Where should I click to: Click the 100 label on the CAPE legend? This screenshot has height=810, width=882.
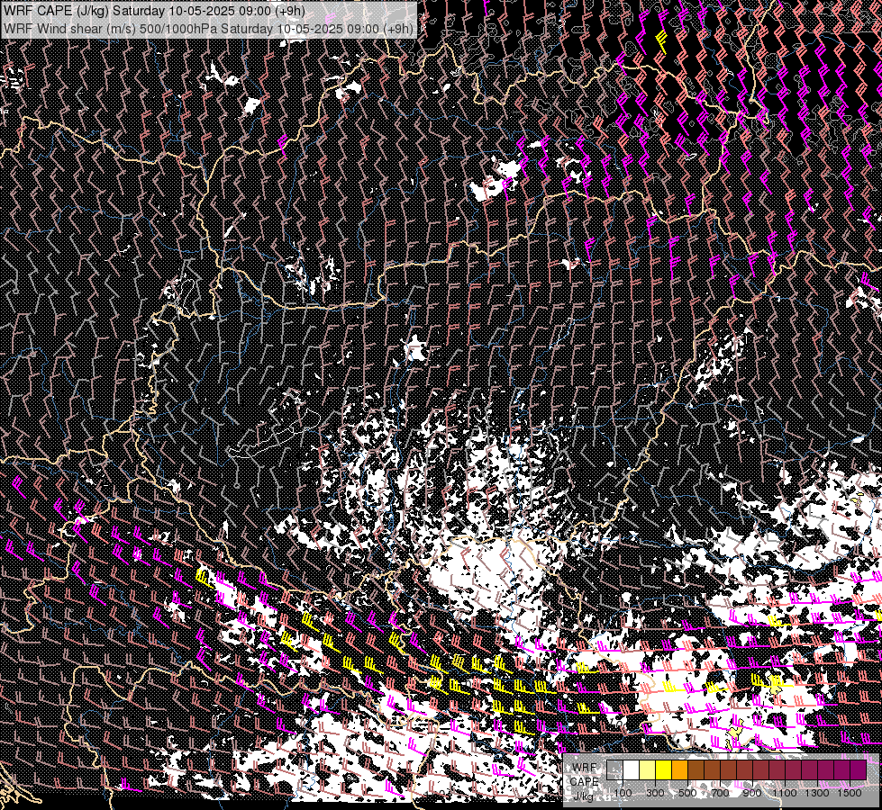point(623,793)
